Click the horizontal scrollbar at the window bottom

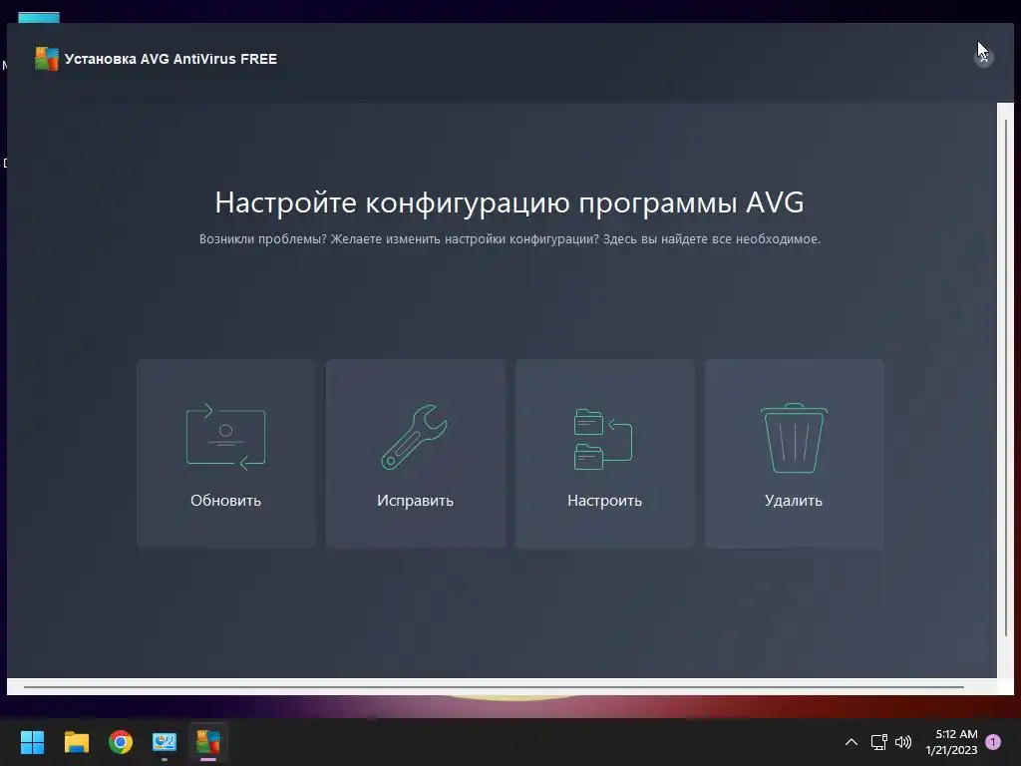point(494,686)
